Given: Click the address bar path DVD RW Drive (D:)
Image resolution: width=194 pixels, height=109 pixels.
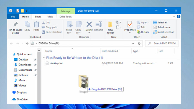Looking at the screenshot, I should point(49,44).
